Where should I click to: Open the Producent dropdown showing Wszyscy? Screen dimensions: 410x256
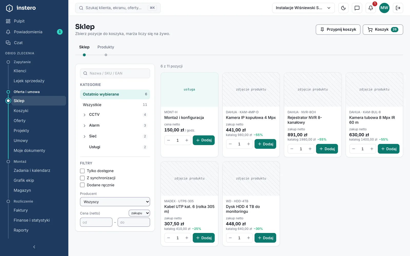[x=115, y=202]
